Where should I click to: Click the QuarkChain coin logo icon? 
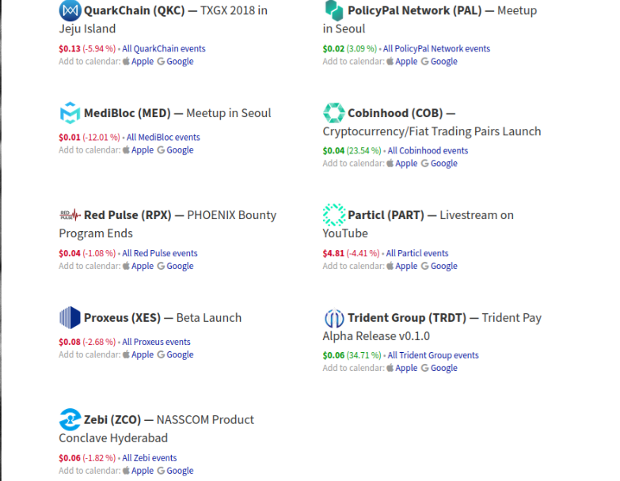[x=70, y=10]
